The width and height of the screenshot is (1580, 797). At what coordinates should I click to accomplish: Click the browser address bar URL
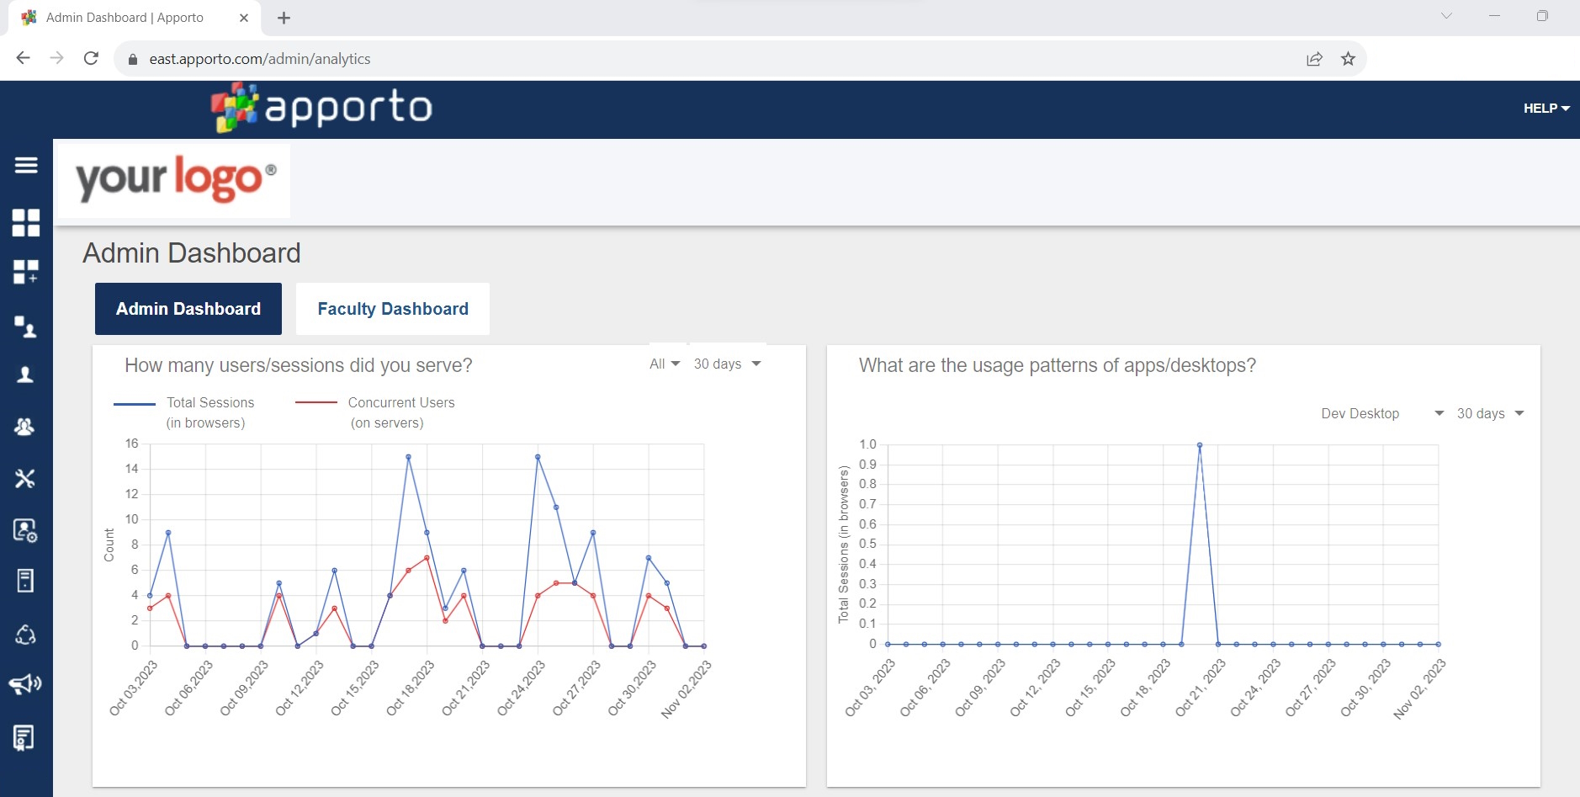pyautogui.click(x=260, y=59)
